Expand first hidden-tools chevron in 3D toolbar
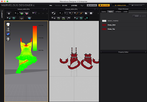Screen dimensions: 147x102 tap(39, 13)
